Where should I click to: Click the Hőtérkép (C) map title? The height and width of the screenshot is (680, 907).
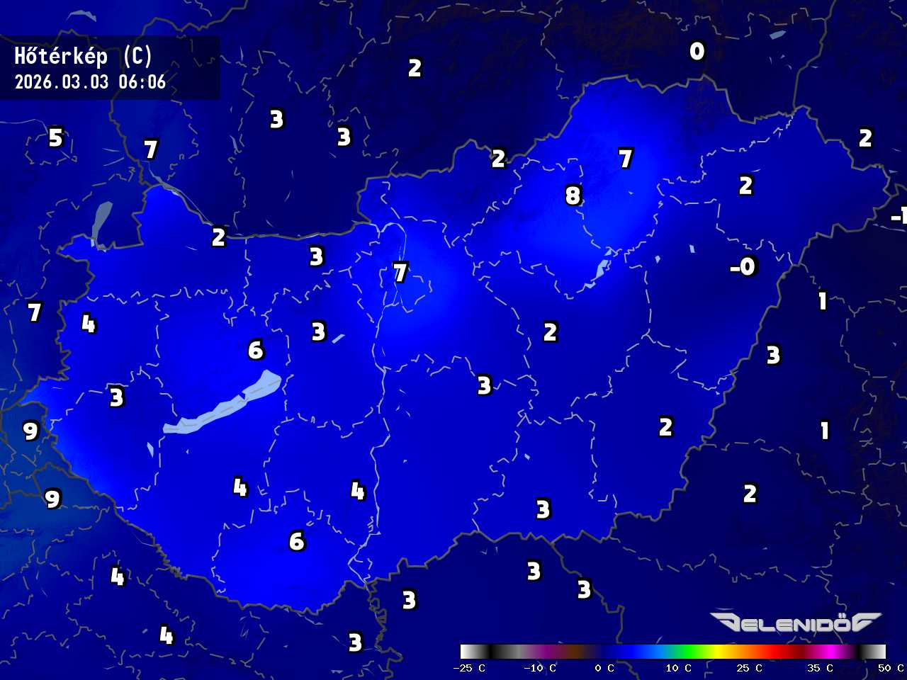tap(83, 57)
